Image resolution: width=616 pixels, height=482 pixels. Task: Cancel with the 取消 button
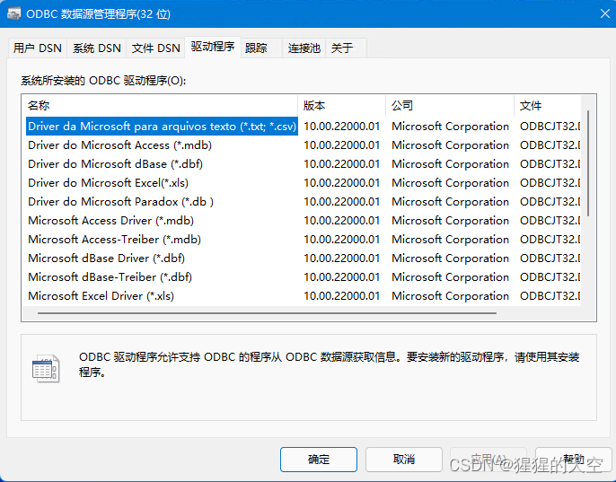coord(404,460)
